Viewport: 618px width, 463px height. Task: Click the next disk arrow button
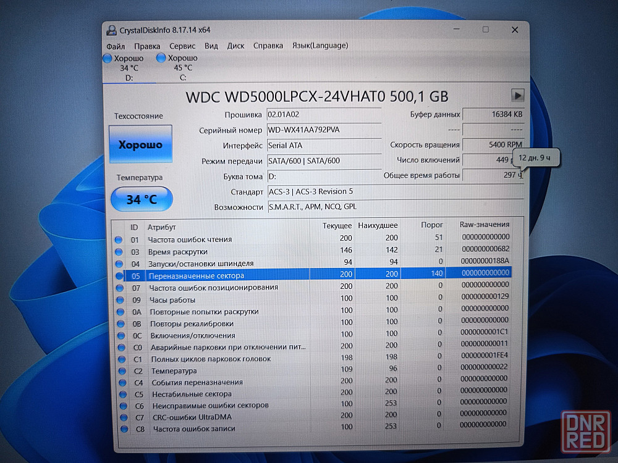coord(517,95)
